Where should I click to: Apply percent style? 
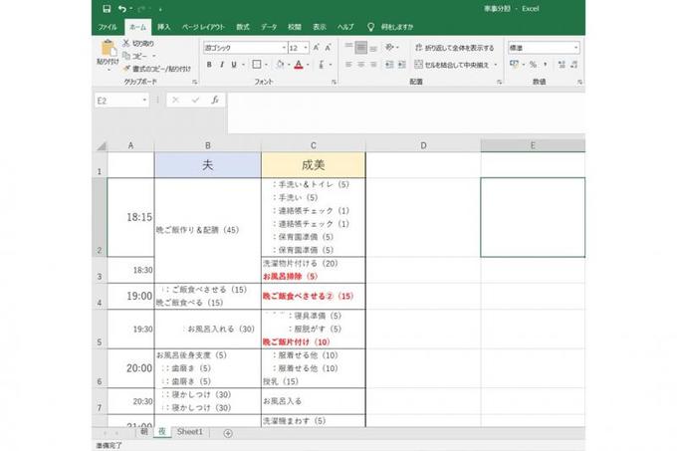point(534,65)
